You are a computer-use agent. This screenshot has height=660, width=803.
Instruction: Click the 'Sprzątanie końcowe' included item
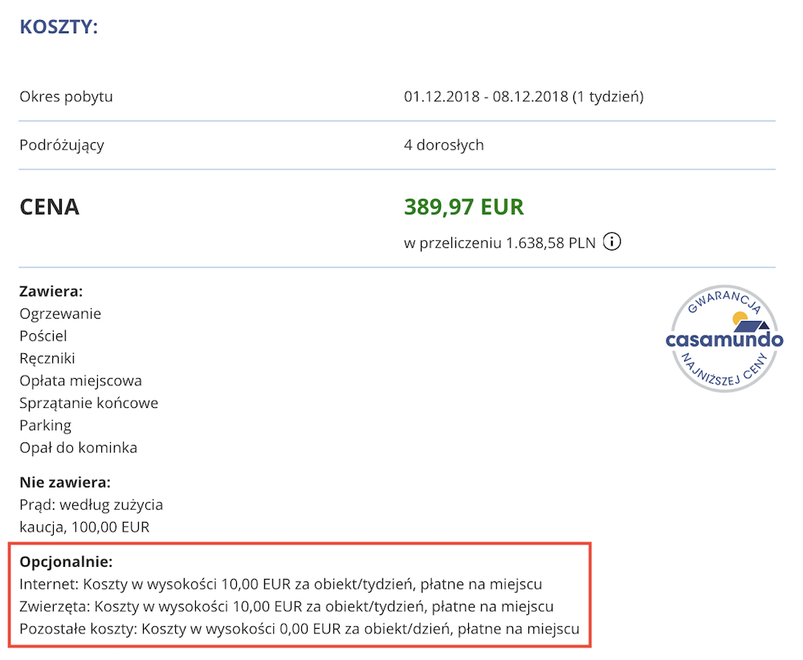[88, 403]
